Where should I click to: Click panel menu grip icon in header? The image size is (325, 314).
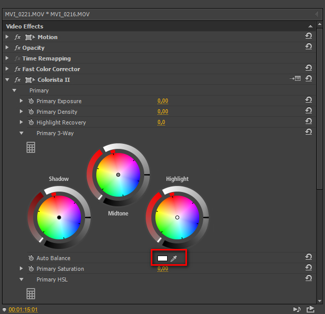[317, 14]
